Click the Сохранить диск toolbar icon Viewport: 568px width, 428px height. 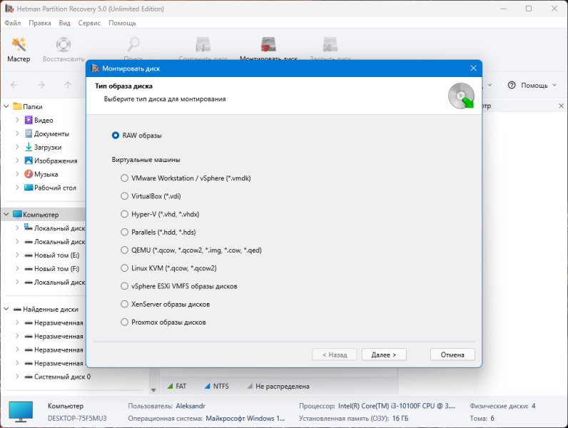[203, 44]
